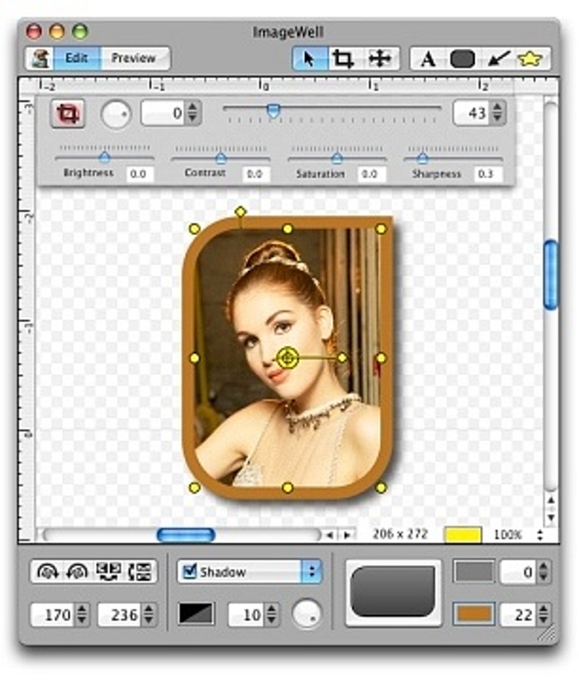
Task: Adjust the zoom 100% stepper
Action: point(539,534)
